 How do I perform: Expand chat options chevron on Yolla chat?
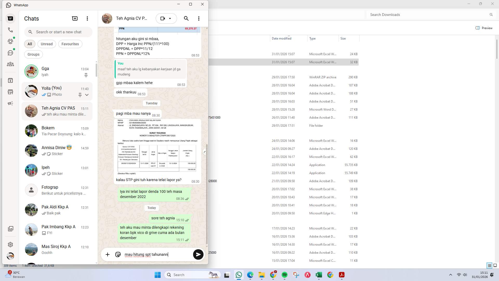(x=87, y=95)
